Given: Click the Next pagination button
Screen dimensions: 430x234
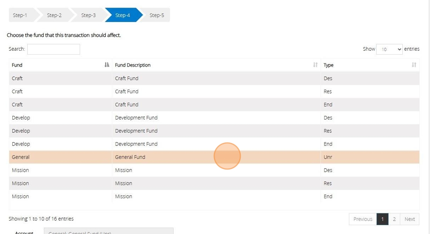Looking at the screenshot, I should 409,219.
